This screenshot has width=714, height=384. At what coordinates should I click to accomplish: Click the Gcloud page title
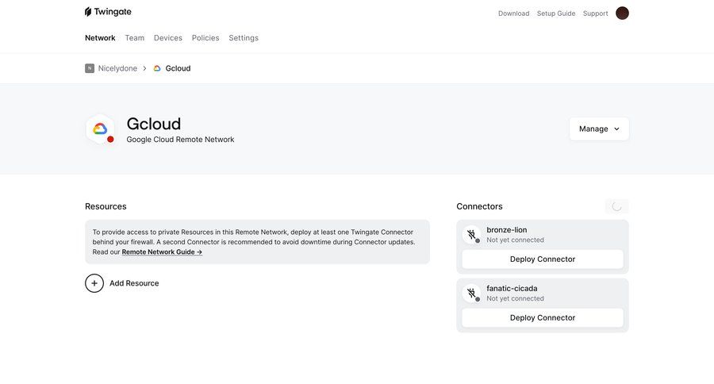pos(154,124)
